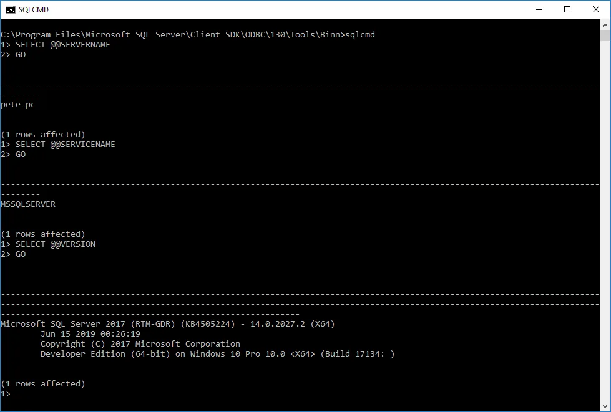This screenshot has height=412, width=611.
Task: Click the SQLCMD title bar text
Action: (34, 10)
